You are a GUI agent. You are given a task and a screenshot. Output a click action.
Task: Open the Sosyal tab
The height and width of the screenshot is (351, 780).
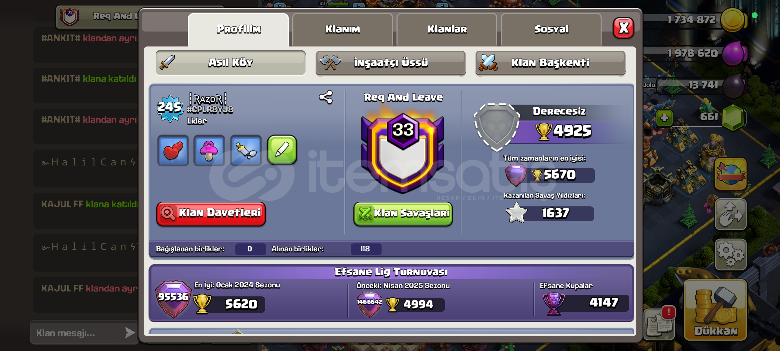pyautogui.click(x=551, y=29)
